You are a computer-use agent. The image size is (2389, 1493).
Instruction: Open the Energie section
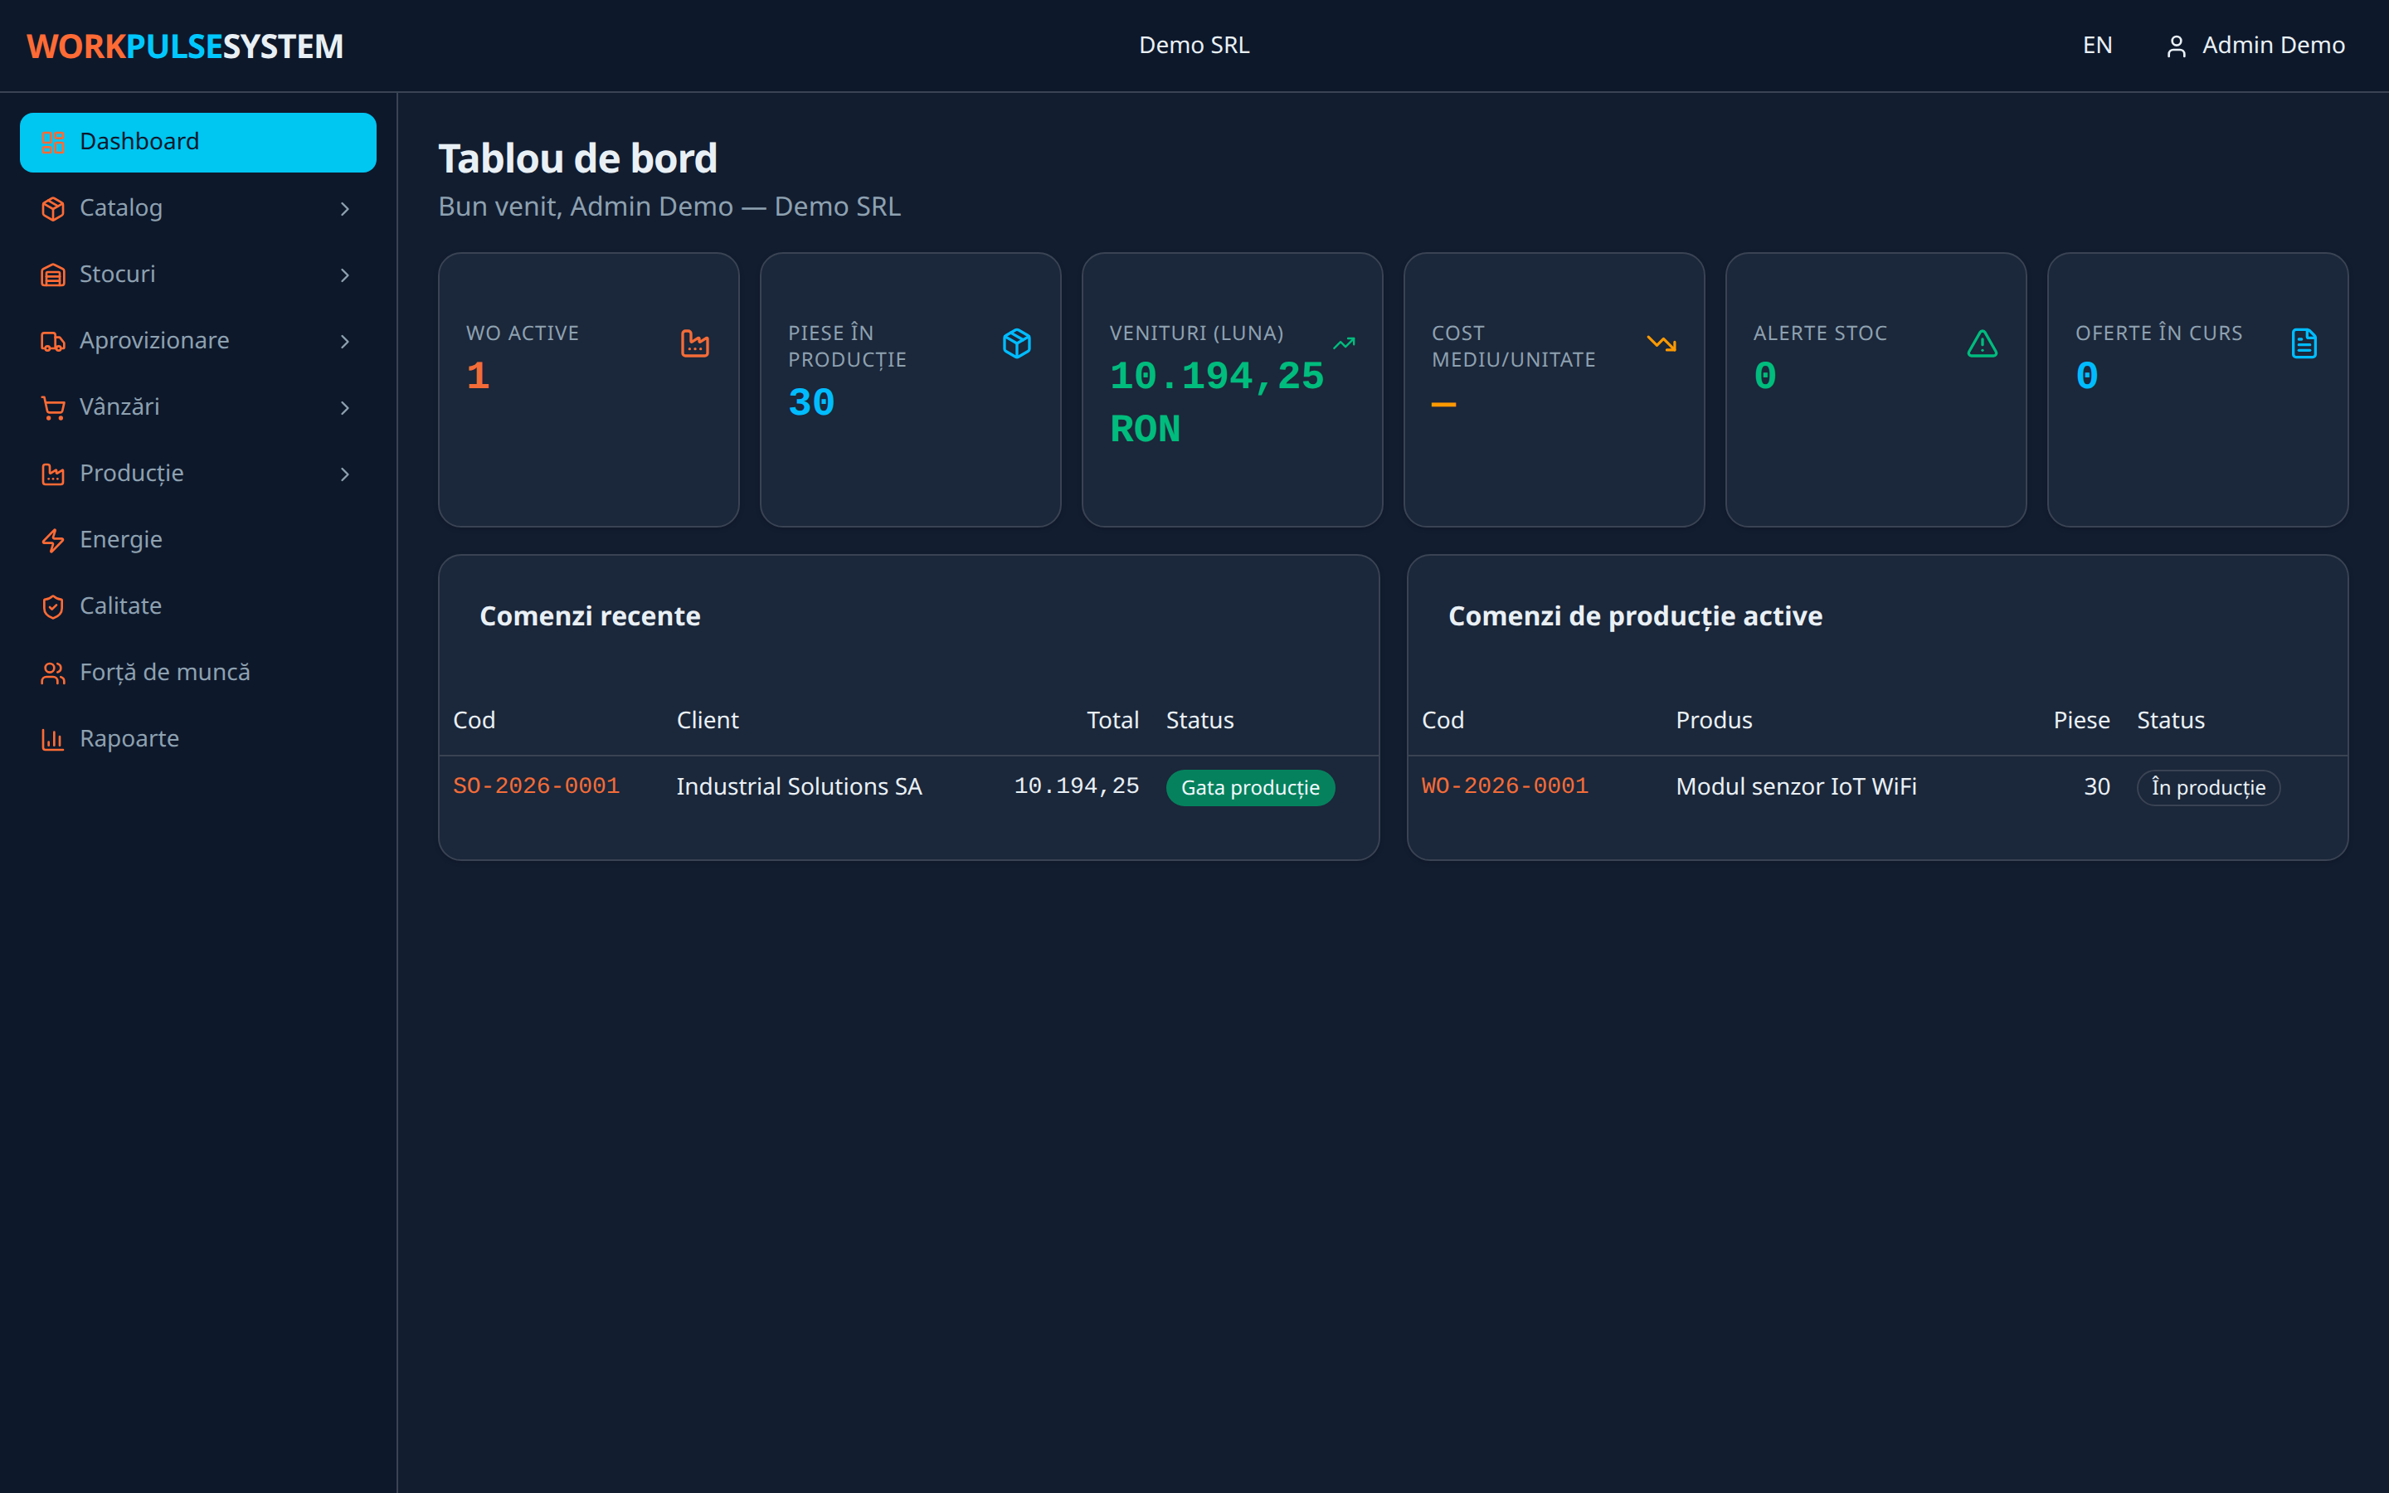click(197, 540)
